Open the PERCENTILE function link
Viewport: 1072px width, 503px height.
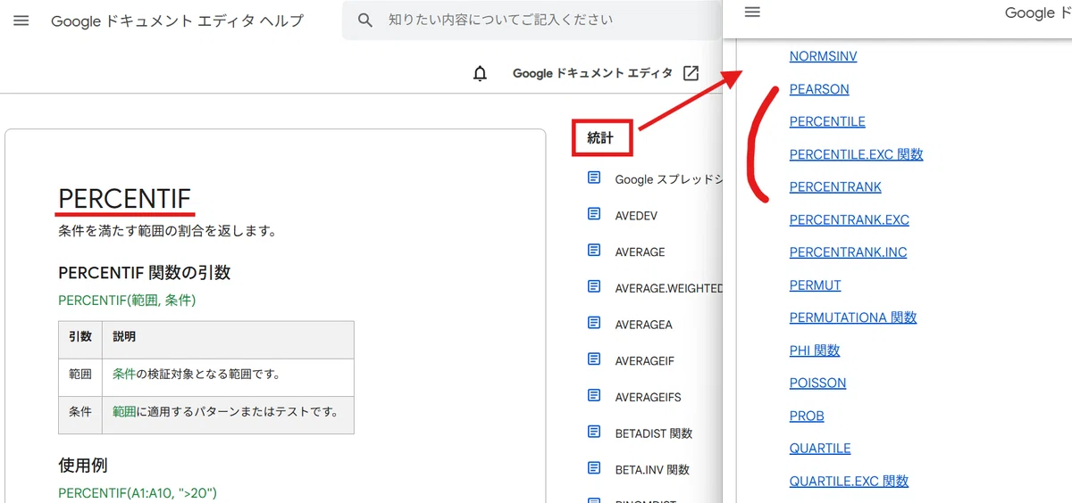coord(827,121)
